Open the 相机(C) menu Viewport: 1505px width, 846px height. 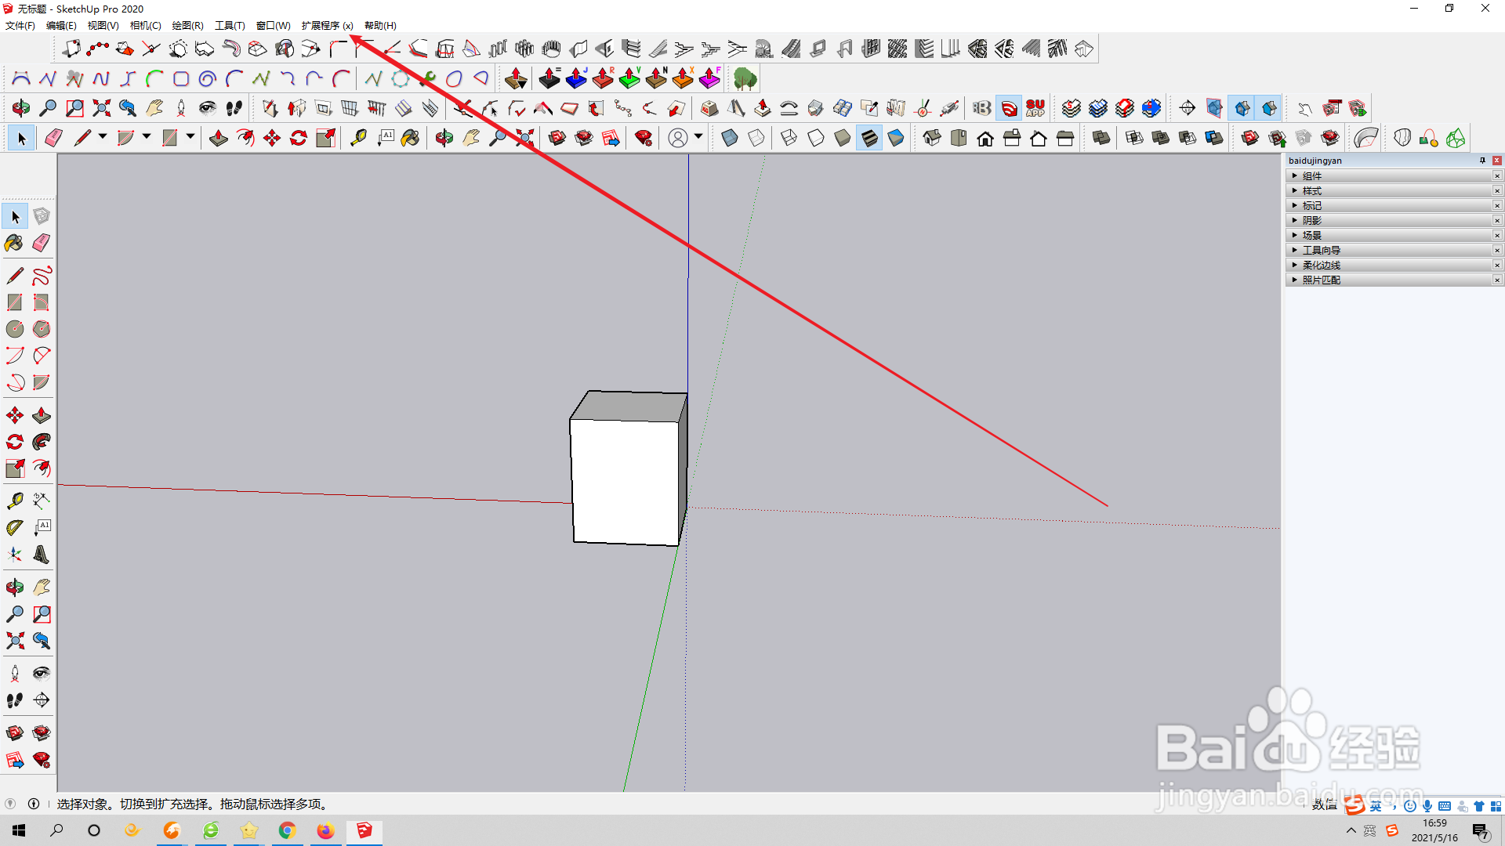[x=145, y=26]
